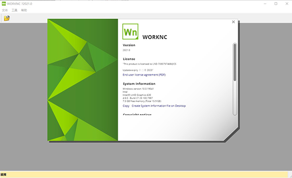Open the 工具 menu
The image size is (292, 178).
[x=14, y=10]
